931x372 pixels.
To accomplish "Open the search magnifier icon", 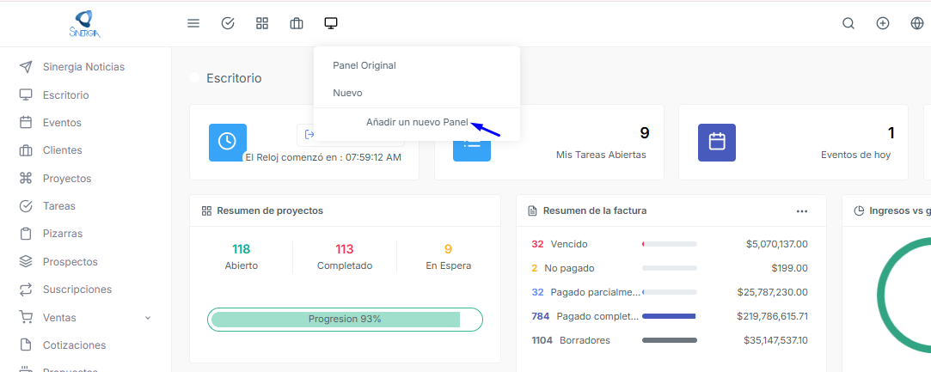I will [848, 24].
